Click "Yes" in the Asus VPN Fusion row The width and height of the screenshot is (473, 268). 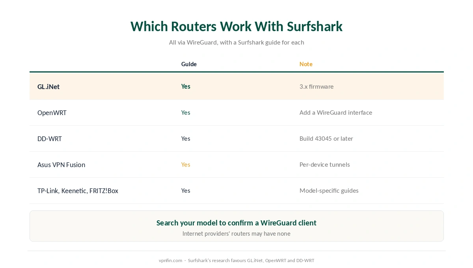pyautogui.click(x=186, y=164)
